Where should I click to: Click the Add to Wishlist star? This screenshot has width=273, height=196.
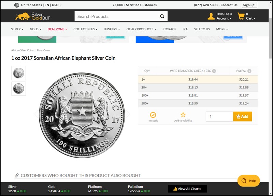click(x=183, y=115)
